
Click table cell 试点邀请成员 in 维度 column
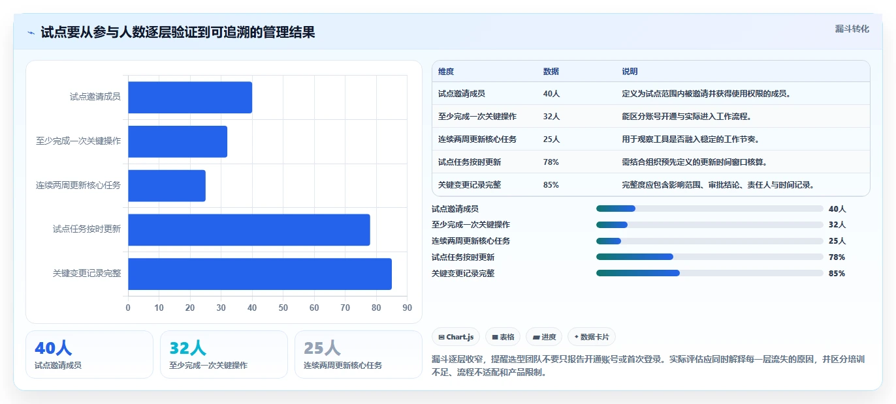pos(462,94)
